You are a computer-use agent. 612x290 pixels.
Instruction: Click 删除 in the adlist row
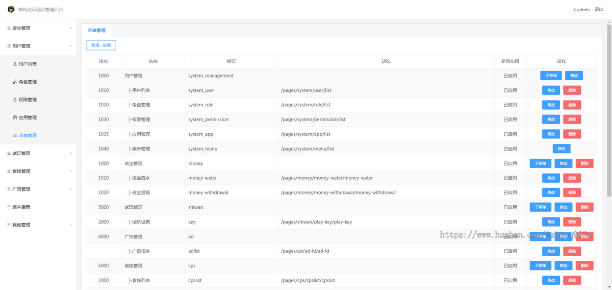pyautogui.click(x=572, y=251)
